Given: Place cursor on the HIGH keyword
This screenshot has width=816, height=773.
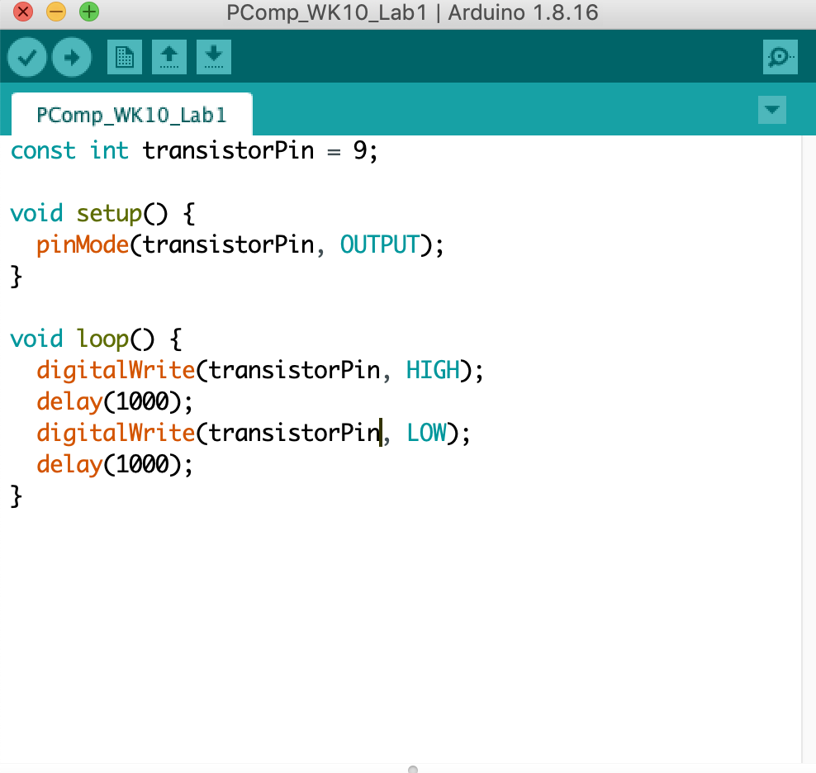Looking at the screenshot, I should pyautogui.click(x=433, y=370).
